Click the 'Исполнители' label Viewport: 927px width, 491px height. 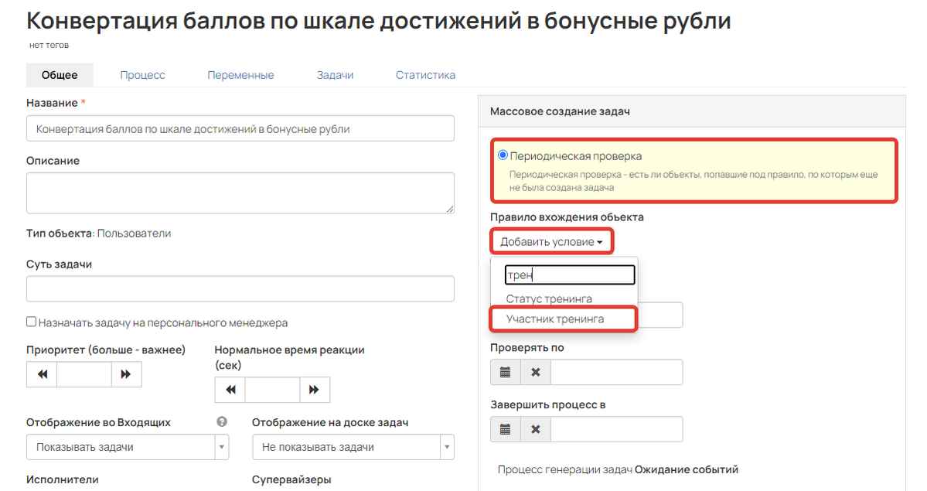tap(63, 479)
